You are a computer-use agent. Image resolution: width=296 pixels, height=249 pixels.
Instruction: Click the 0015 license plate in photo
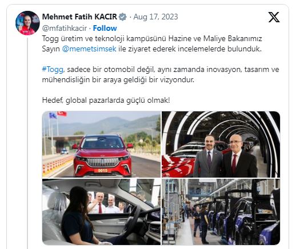(102, 170)
